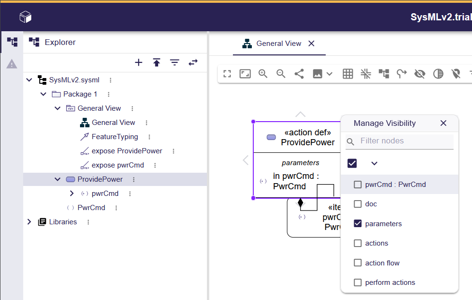Expand the Libraries tree node
472x300 pixels.
[29, 222]
